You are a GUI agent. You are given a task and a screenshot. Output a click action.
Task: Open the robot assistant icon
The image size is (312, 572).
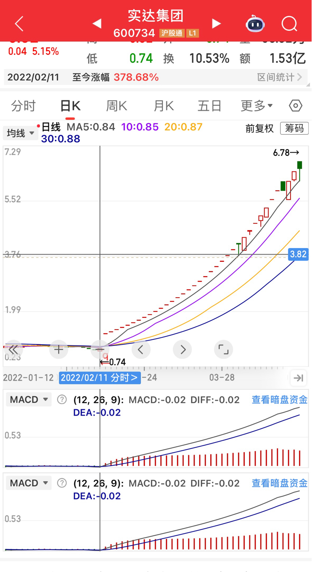[x=255, y=24]
